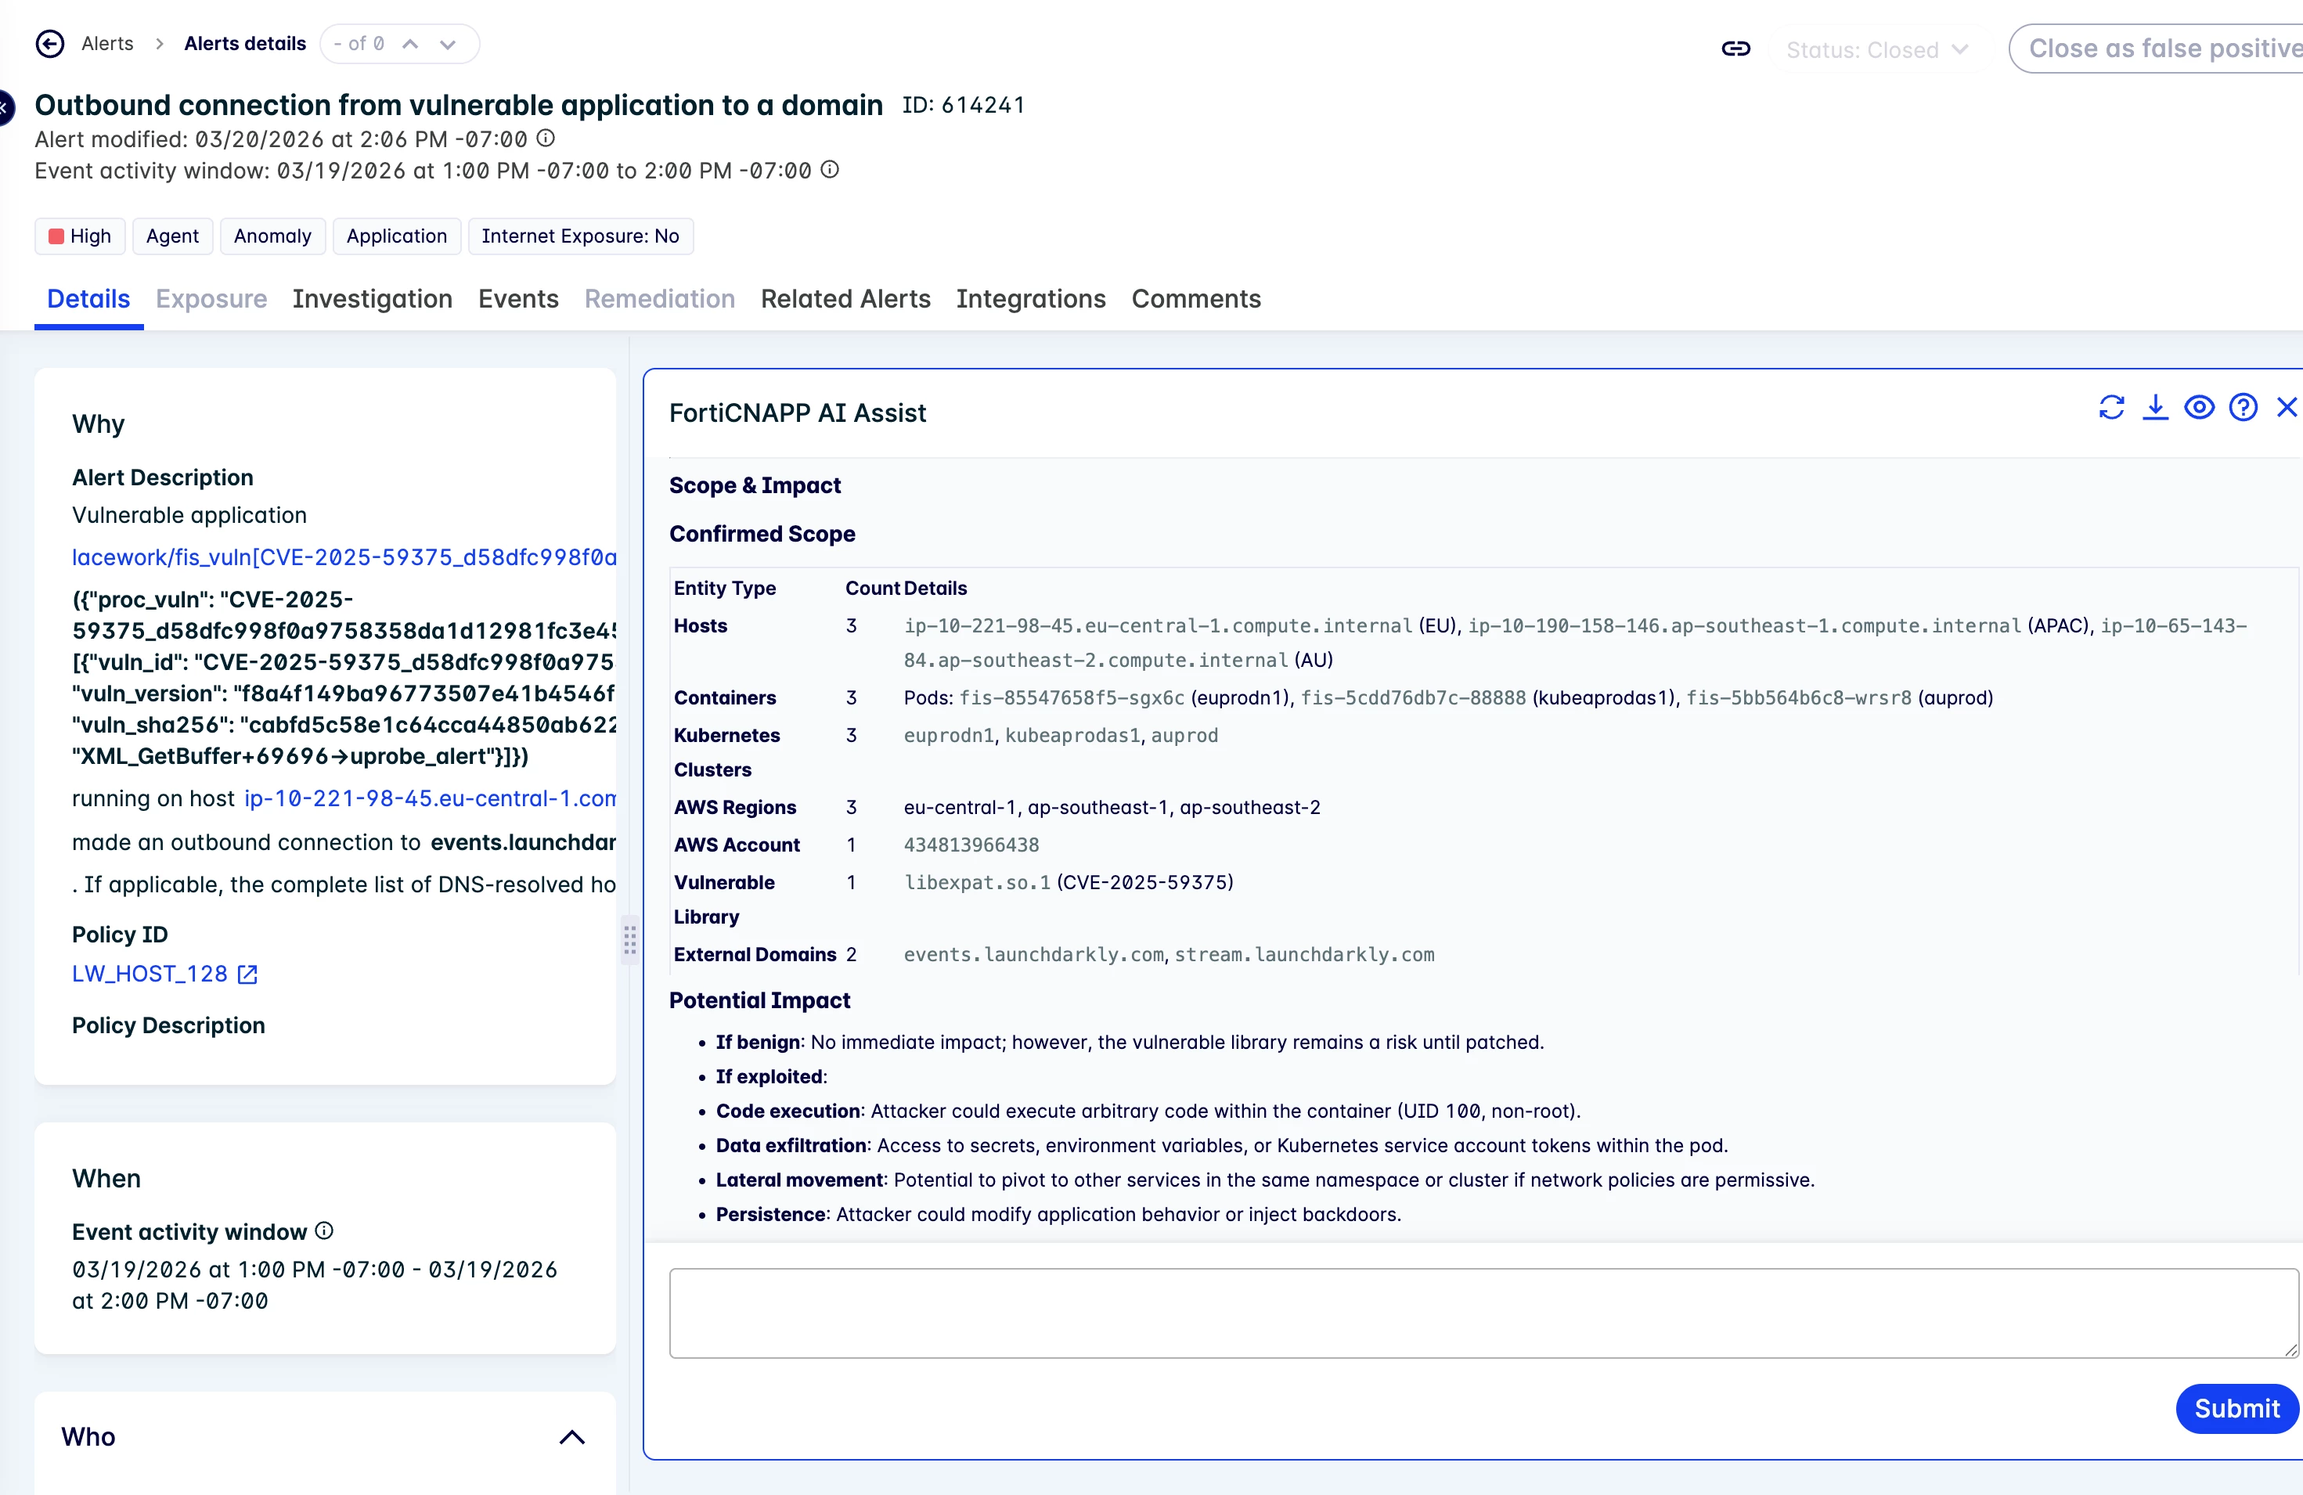Click the Anomaly tag
The width and height of the screenshot is (2303, 1495).
click(273, 236)
